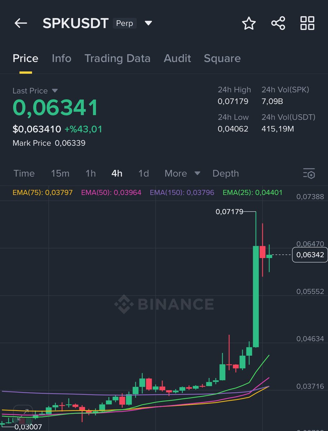Tap the 0,07179 high marker on chart
Image resolution: width=328 pixels, height=431 pixels.
229,212
